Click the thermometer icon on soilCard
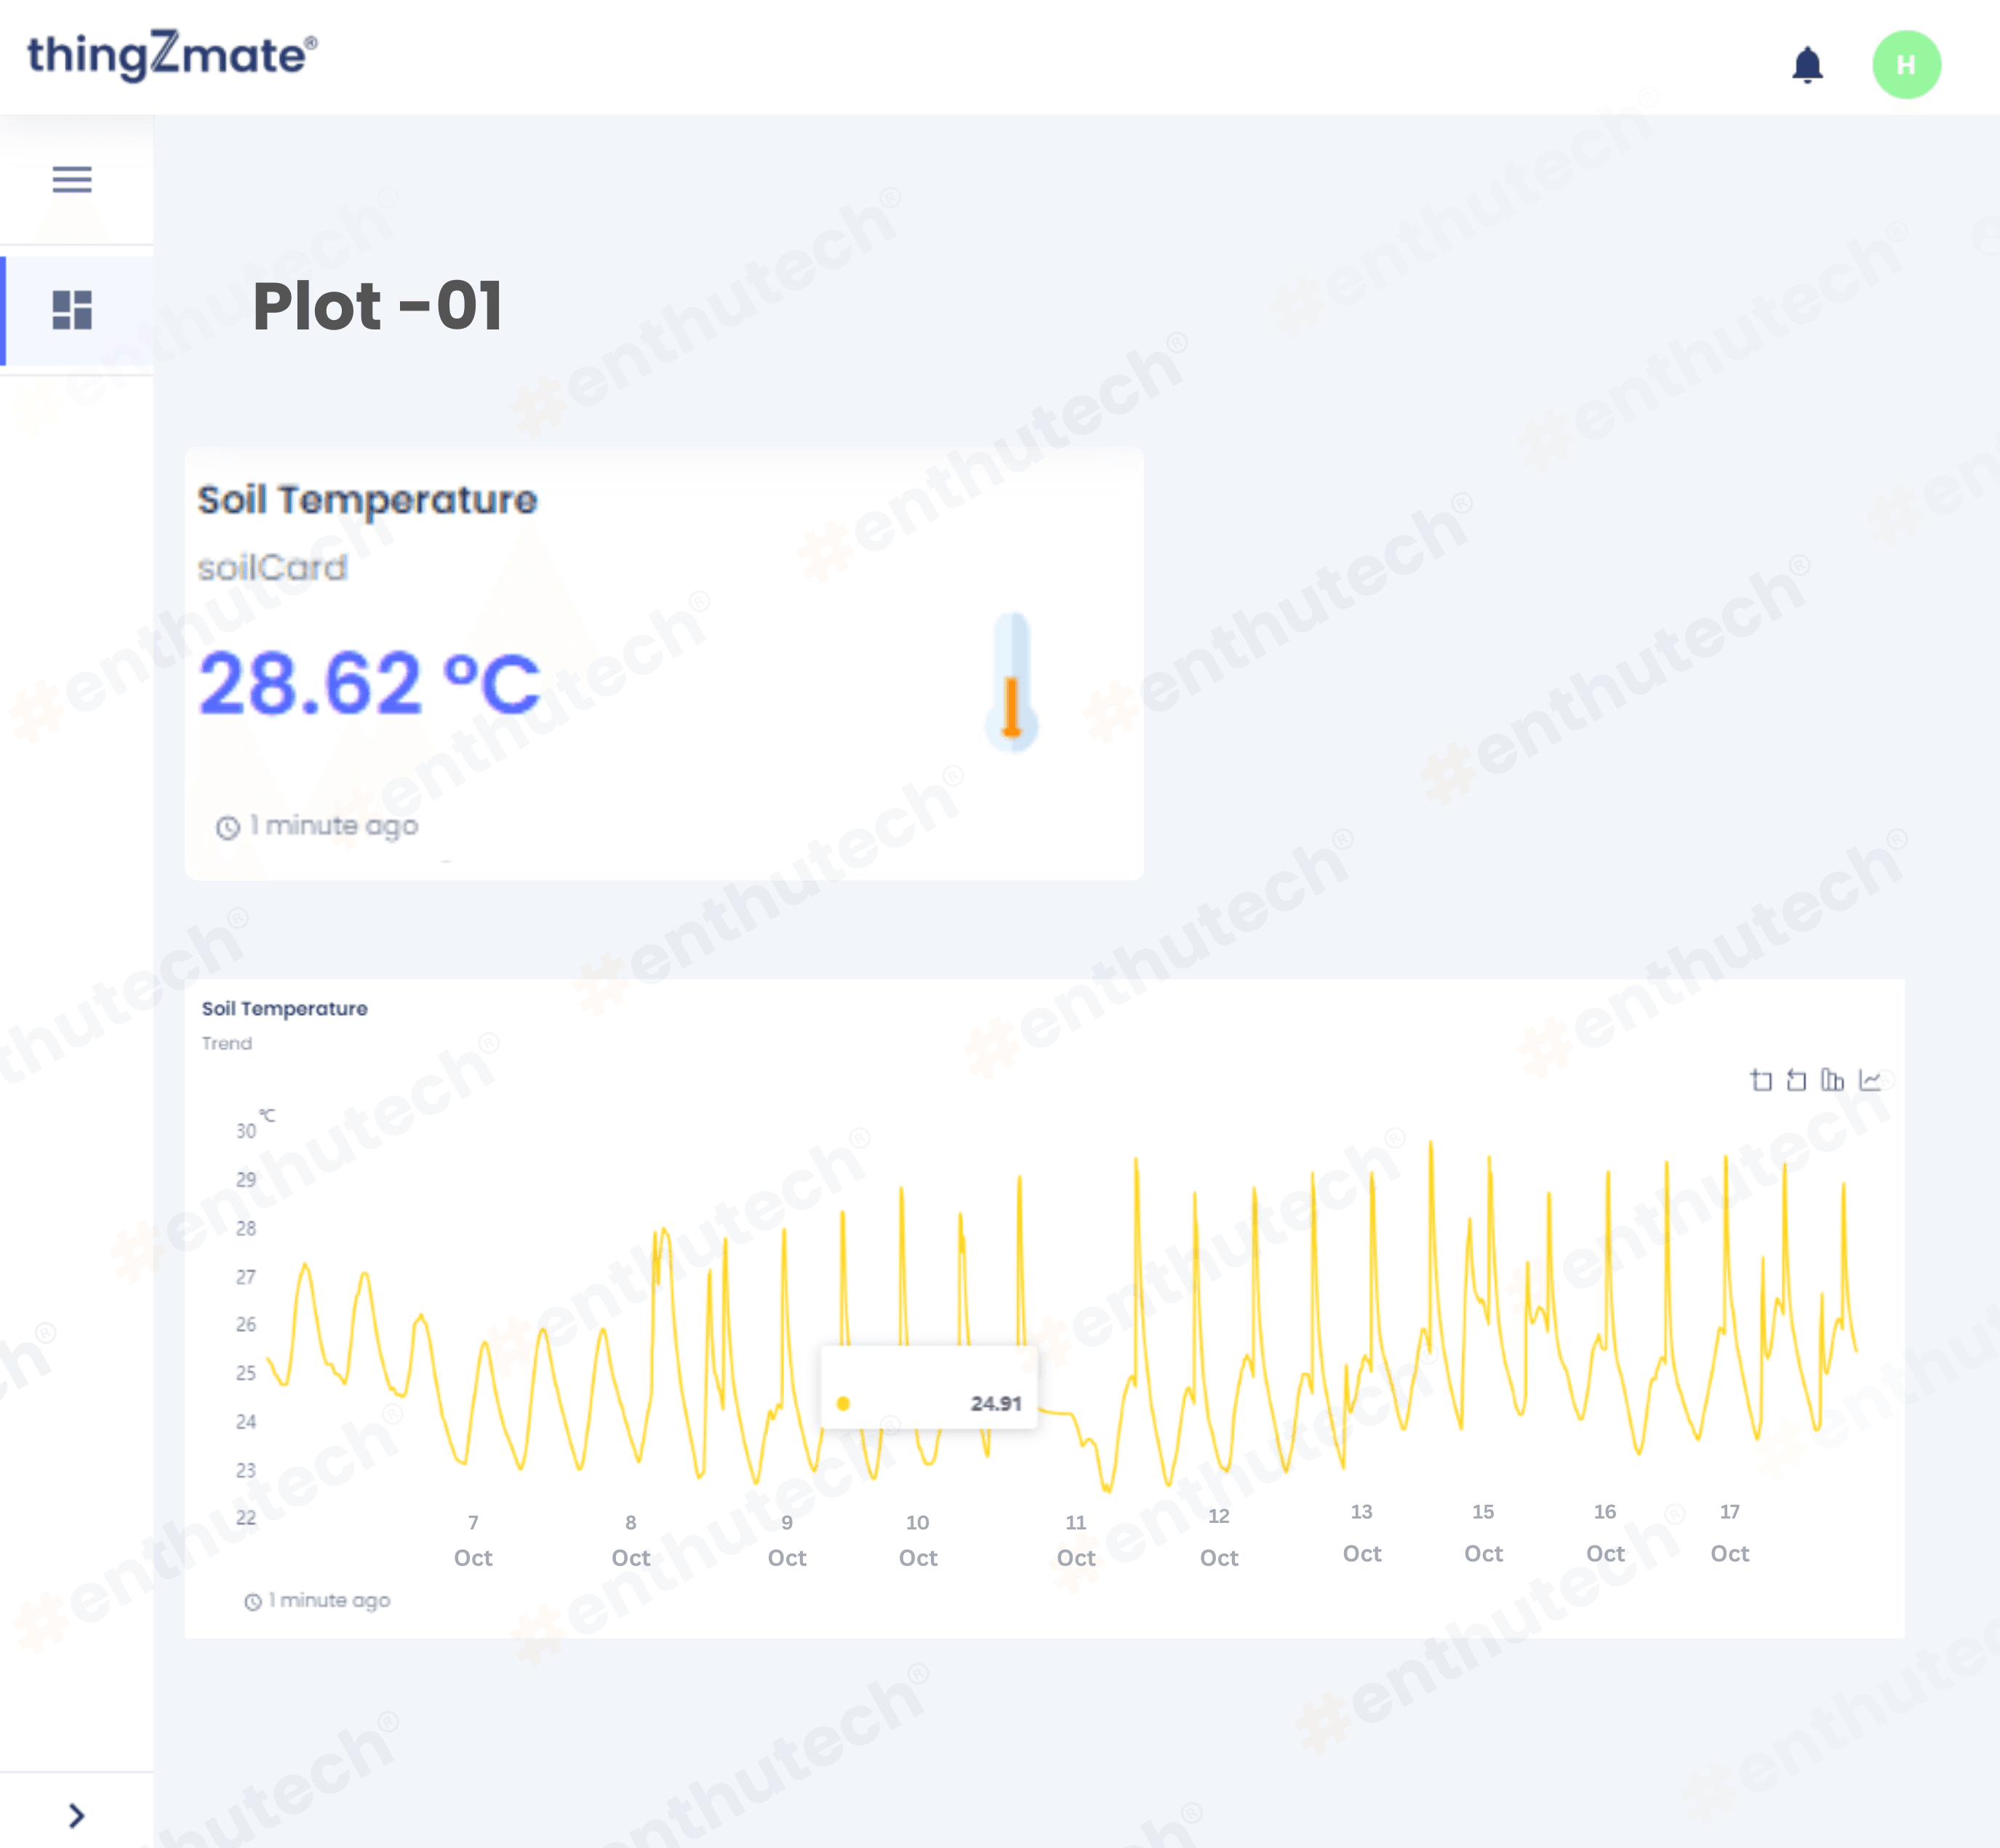Viewport: 2000px width, 1848px height. tap(1011, 683)
